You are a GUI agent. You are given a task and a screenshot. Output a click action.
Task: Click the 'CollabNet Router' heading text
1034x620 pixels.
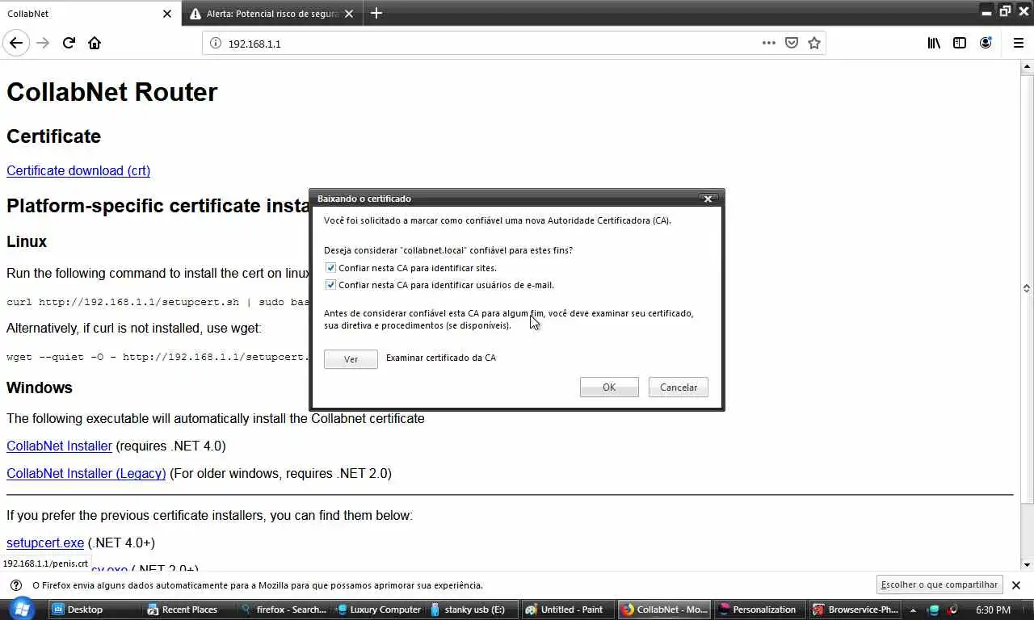pyautogui.click(x=111, y=92)
